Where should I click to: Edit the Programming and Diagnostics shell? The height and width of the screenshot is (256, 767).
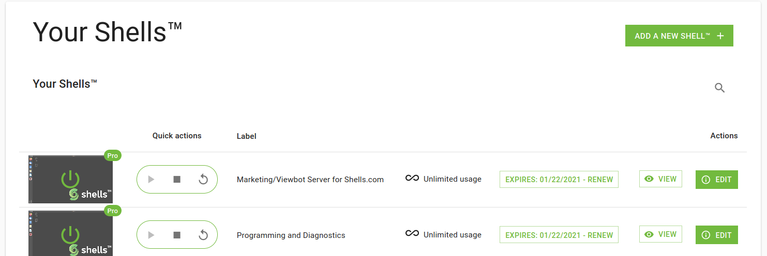(716, 235)
